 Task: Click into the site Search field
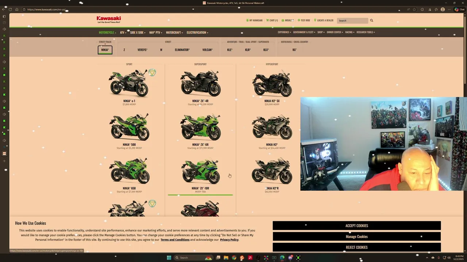point(352,20)
